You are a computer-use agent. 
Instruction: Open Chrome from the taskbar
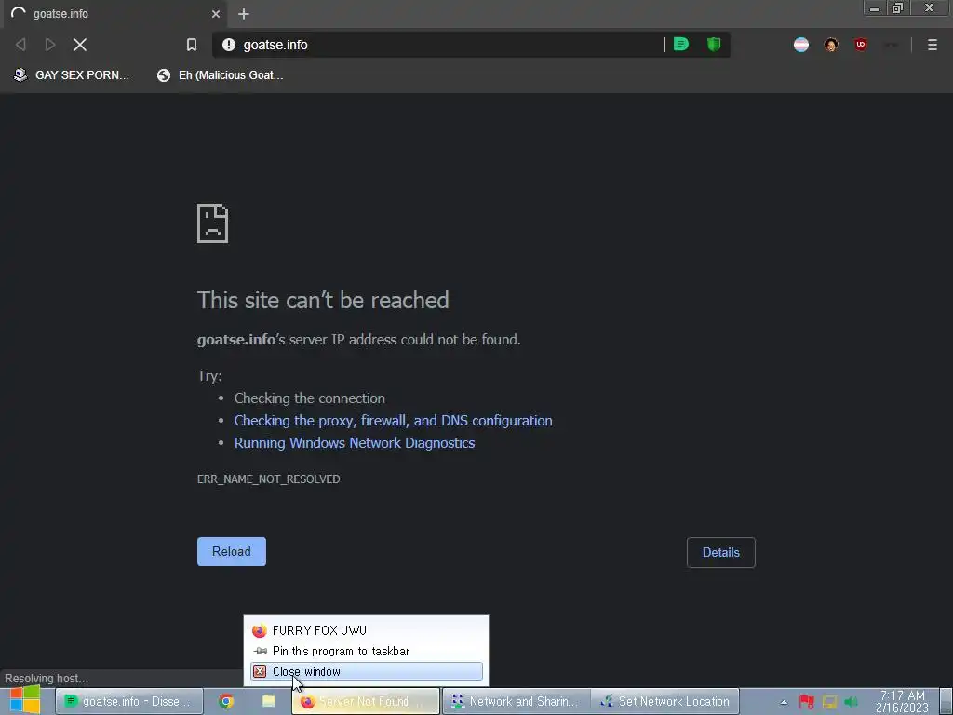click(226, 701)
